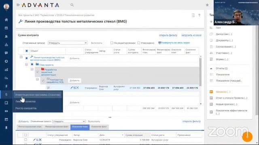Open the running person icon in sidebar
Screen dimensions: 259x145
[x=6, y=86]
